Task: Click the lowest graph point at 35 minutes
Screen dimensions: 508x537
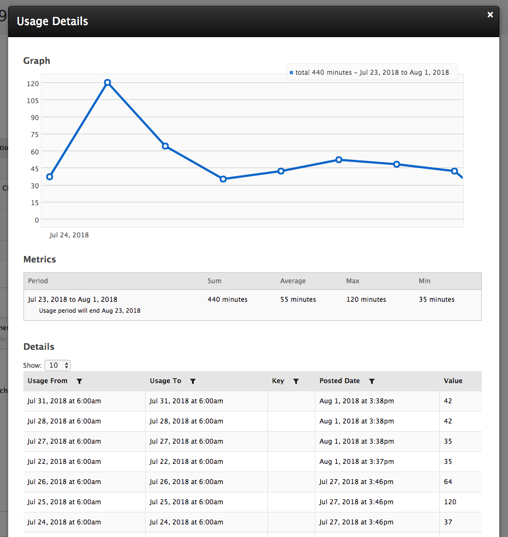Action: tap(223, 179)
